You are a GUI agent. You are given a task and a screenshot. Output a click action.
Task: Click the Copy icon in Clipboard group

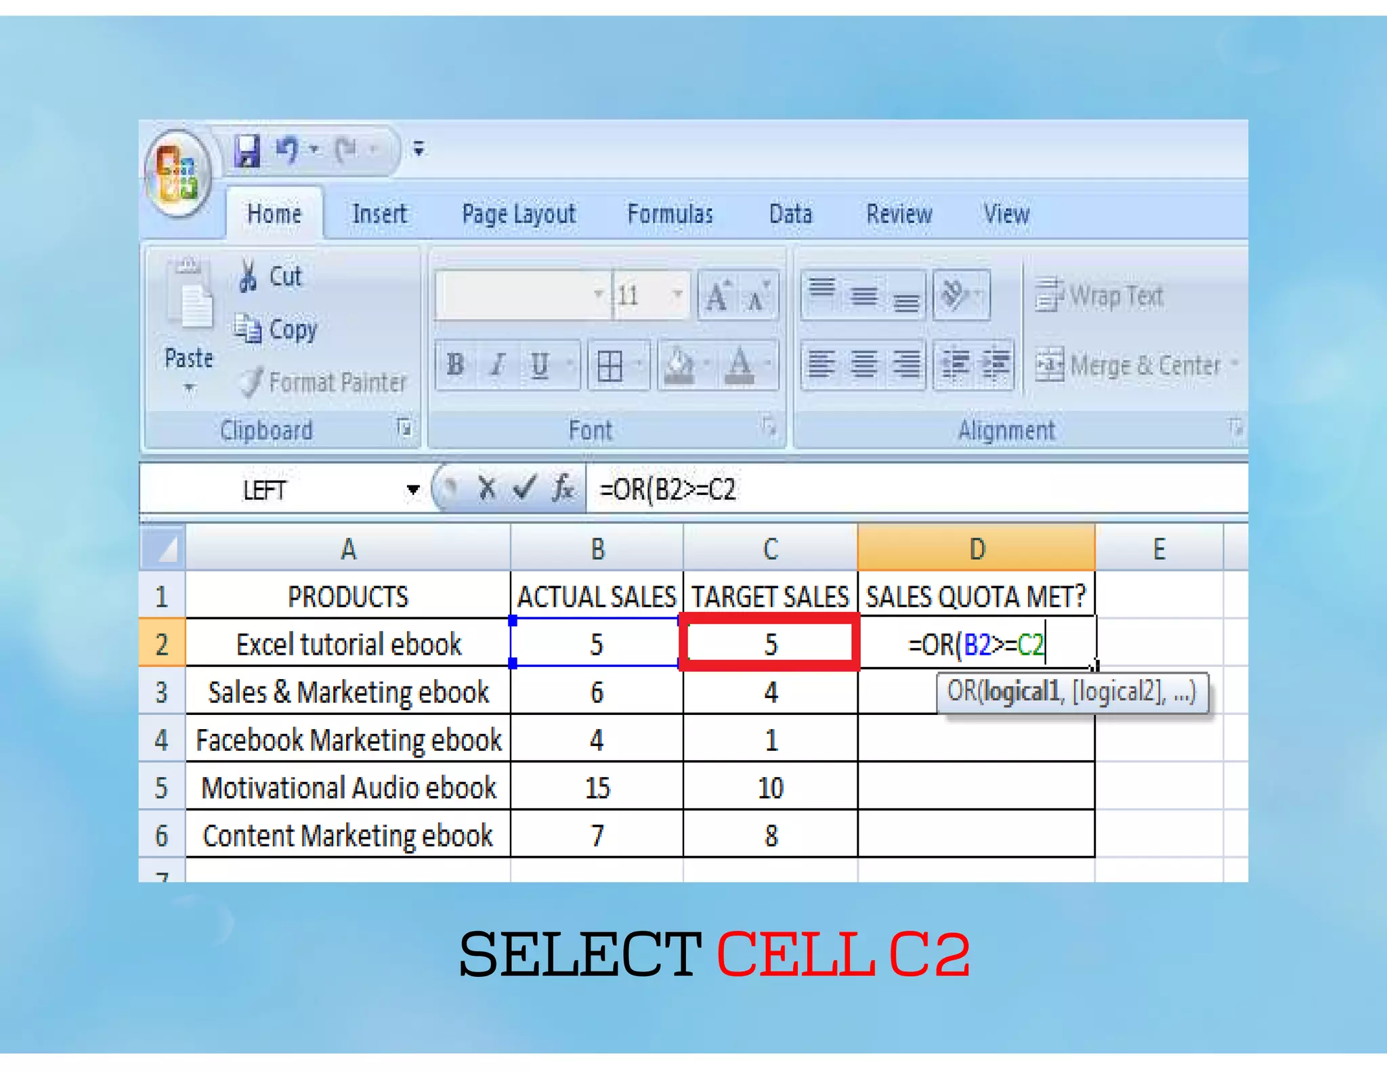[x=248, y=330]
